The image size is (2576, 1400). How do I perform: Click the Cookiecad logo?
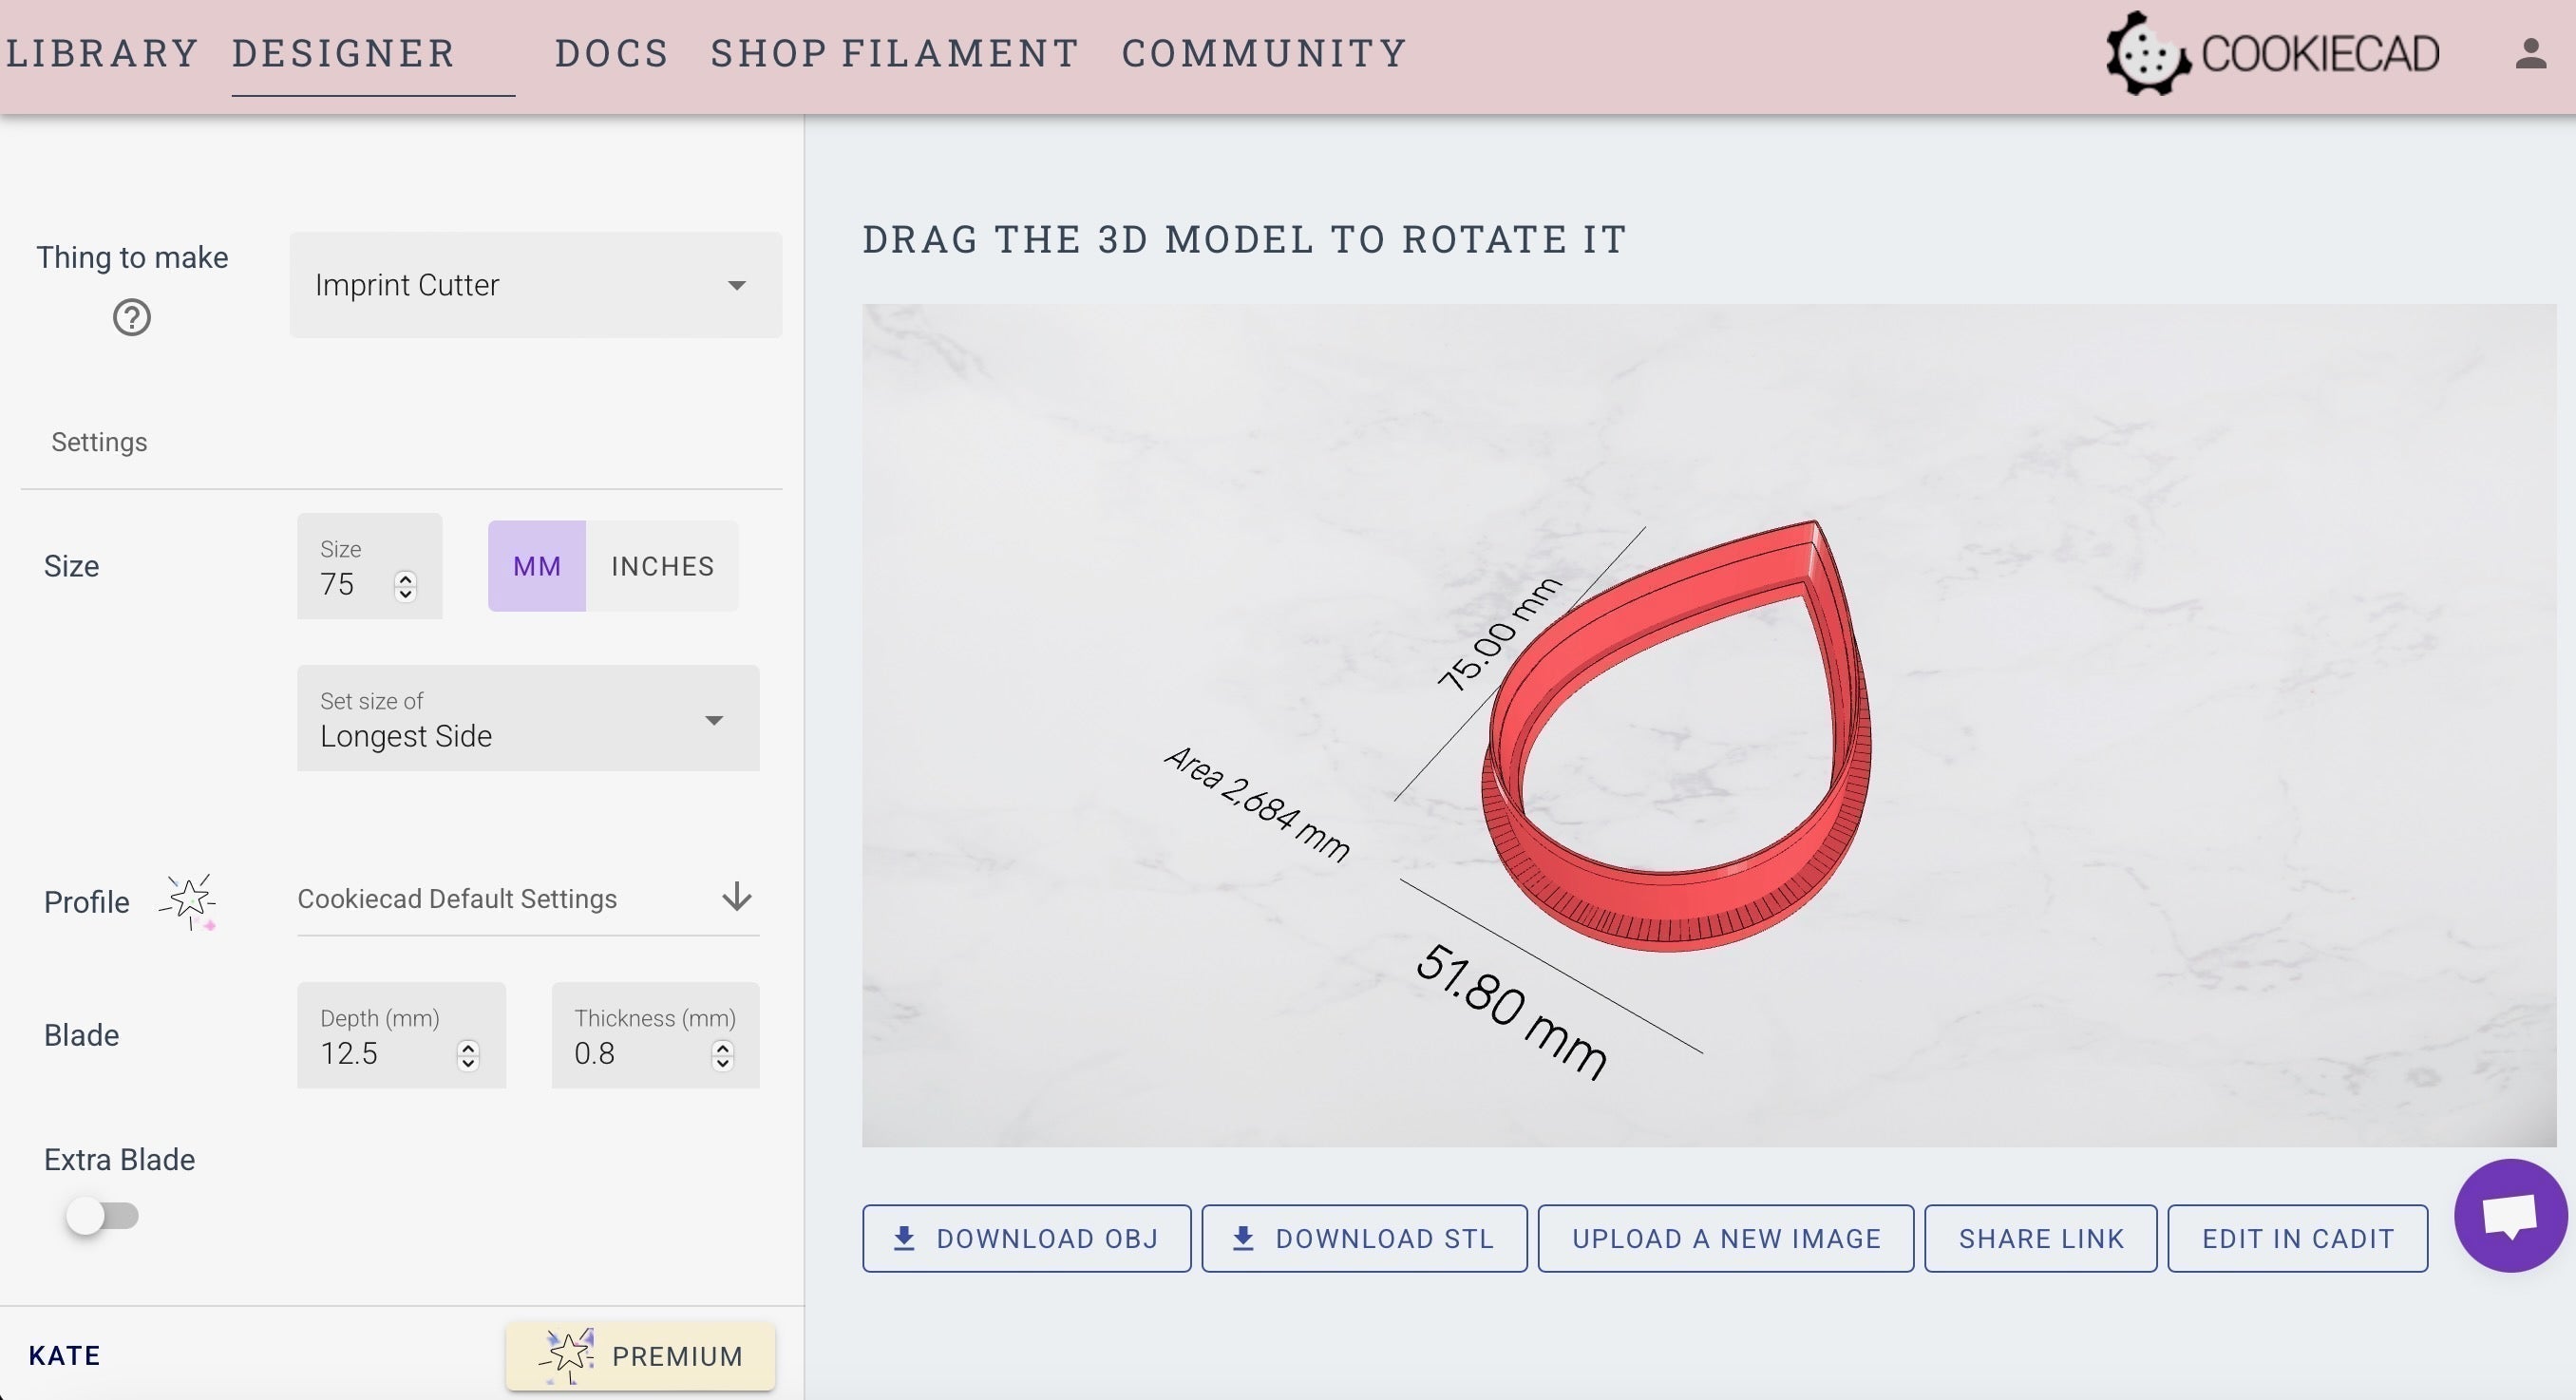click(x=2272, y=54)
